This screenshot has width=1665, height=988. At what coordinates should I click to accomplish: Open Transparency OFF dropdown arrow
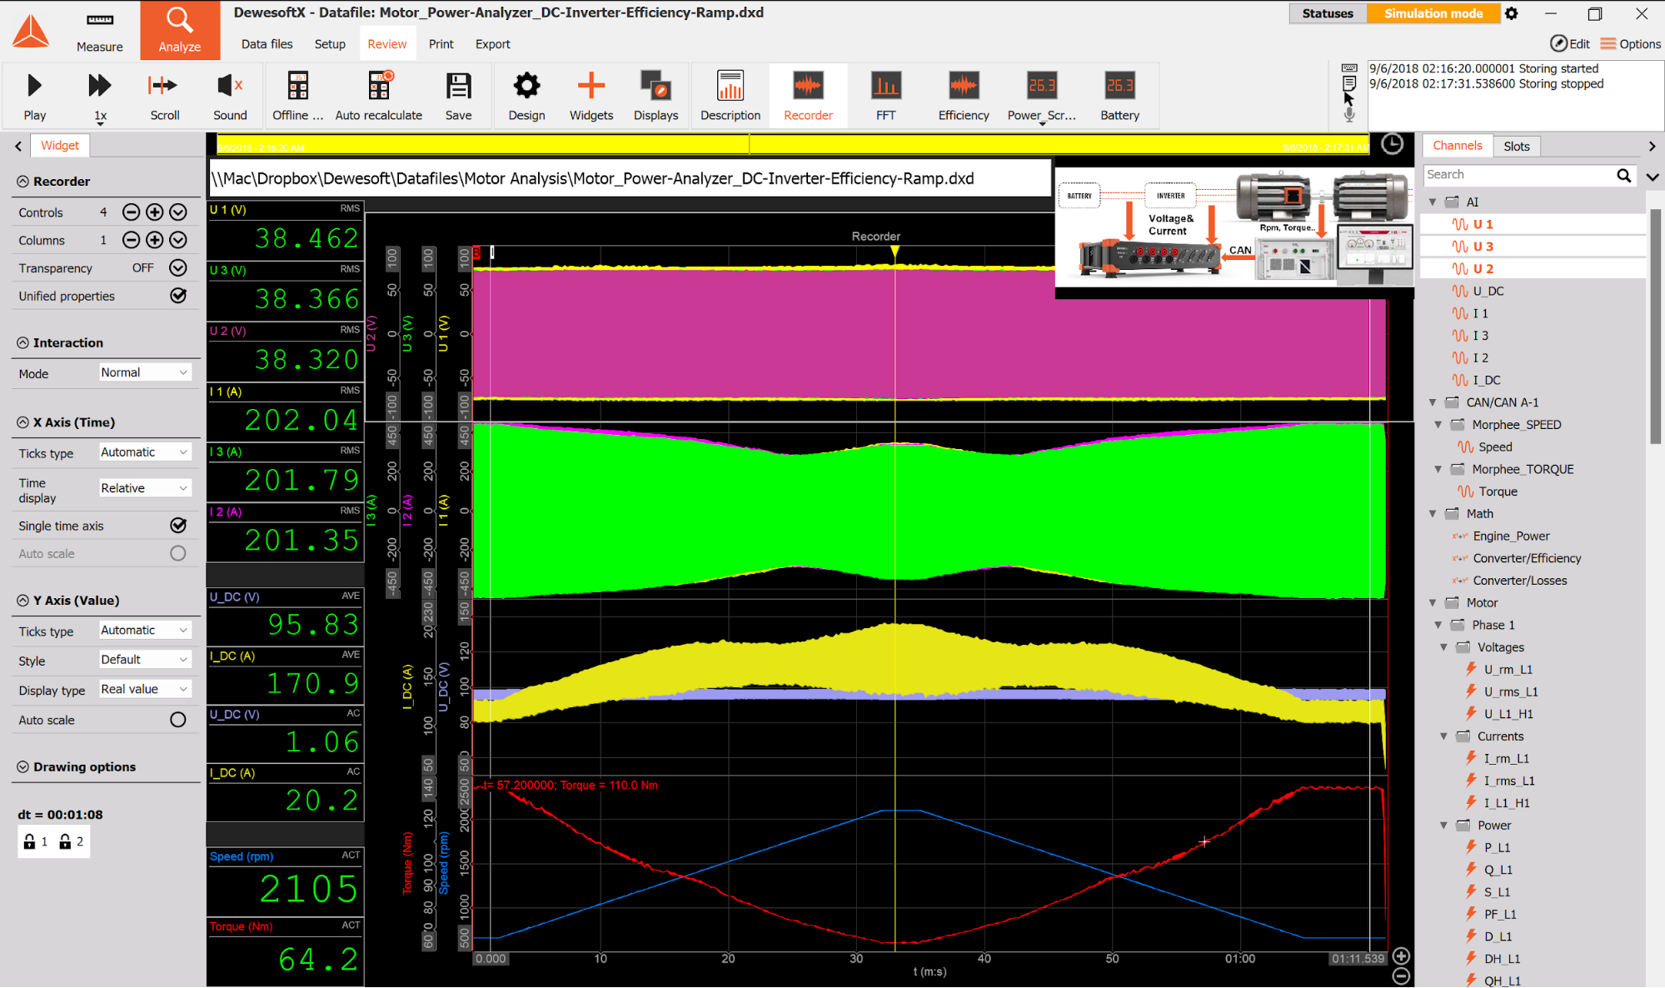click(178, 267)
